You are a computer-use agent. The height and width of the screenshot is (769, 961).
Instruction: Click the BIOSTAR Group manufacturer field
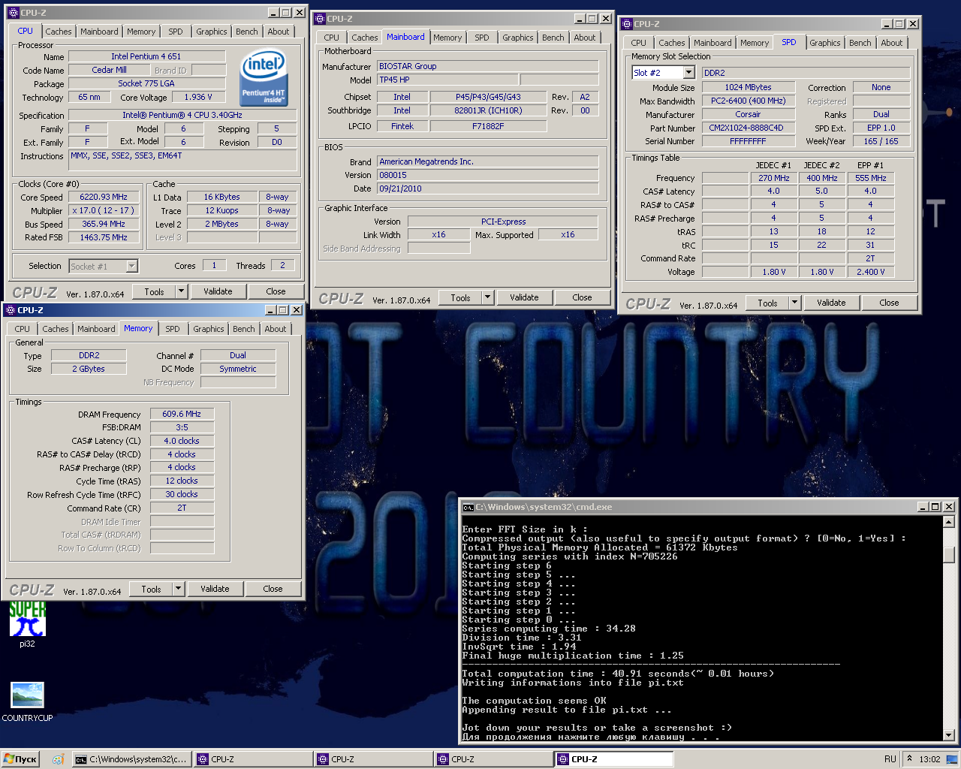tap(487, 66)
